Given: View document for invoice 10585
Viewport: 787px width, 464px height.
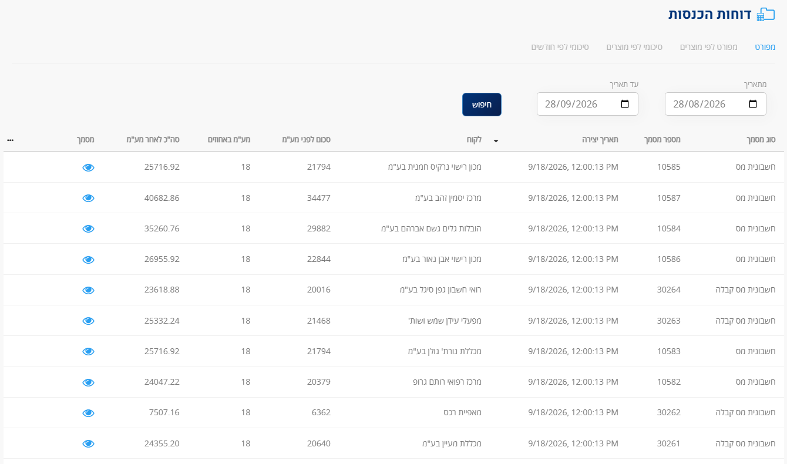Looking at the screenshot, I should click(x=88, y=167).
